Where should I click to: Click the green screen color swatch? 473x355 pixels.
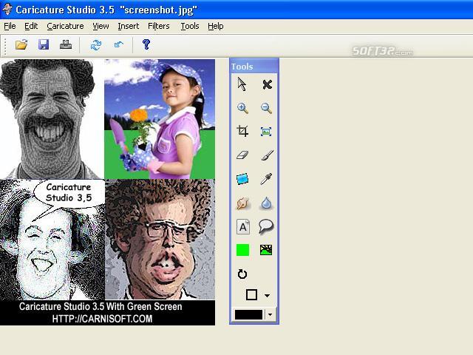pyautogui.click(x=243, y=250)
